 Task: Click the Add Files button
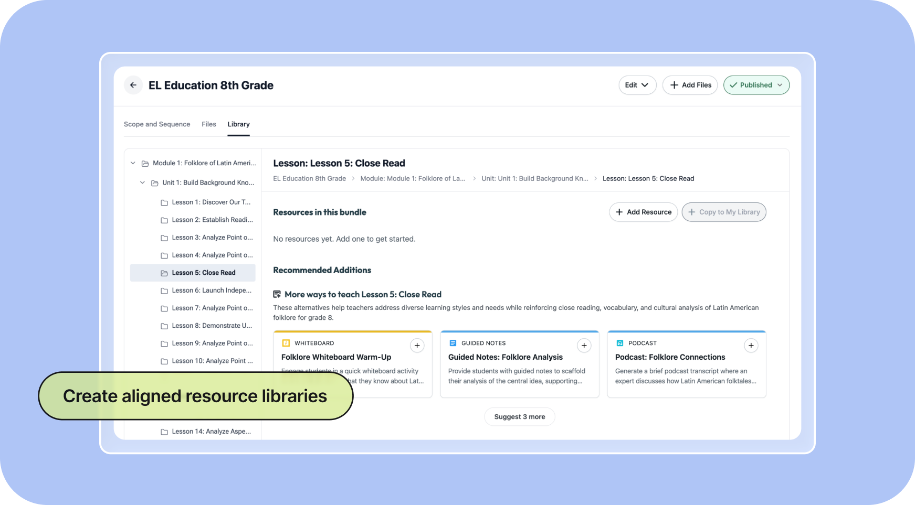tap(690, 85)
